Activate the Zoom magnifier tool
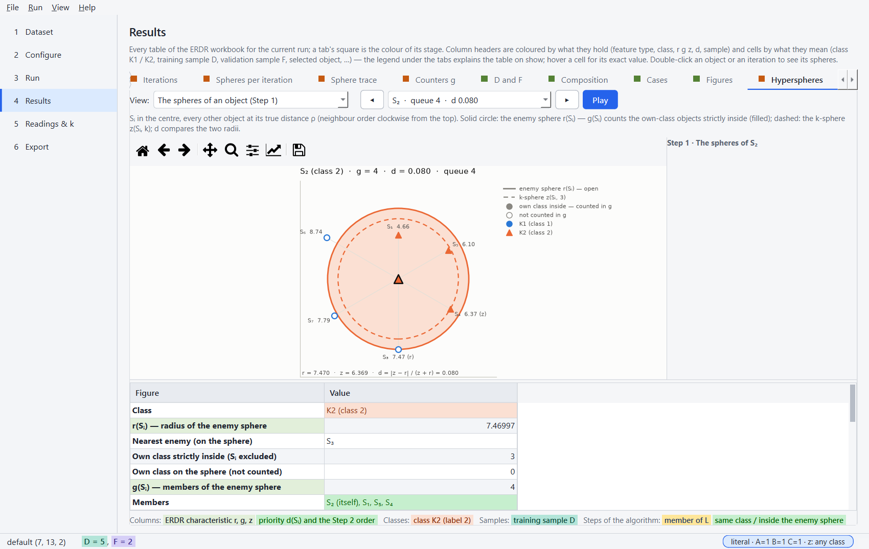 (232, 150)
